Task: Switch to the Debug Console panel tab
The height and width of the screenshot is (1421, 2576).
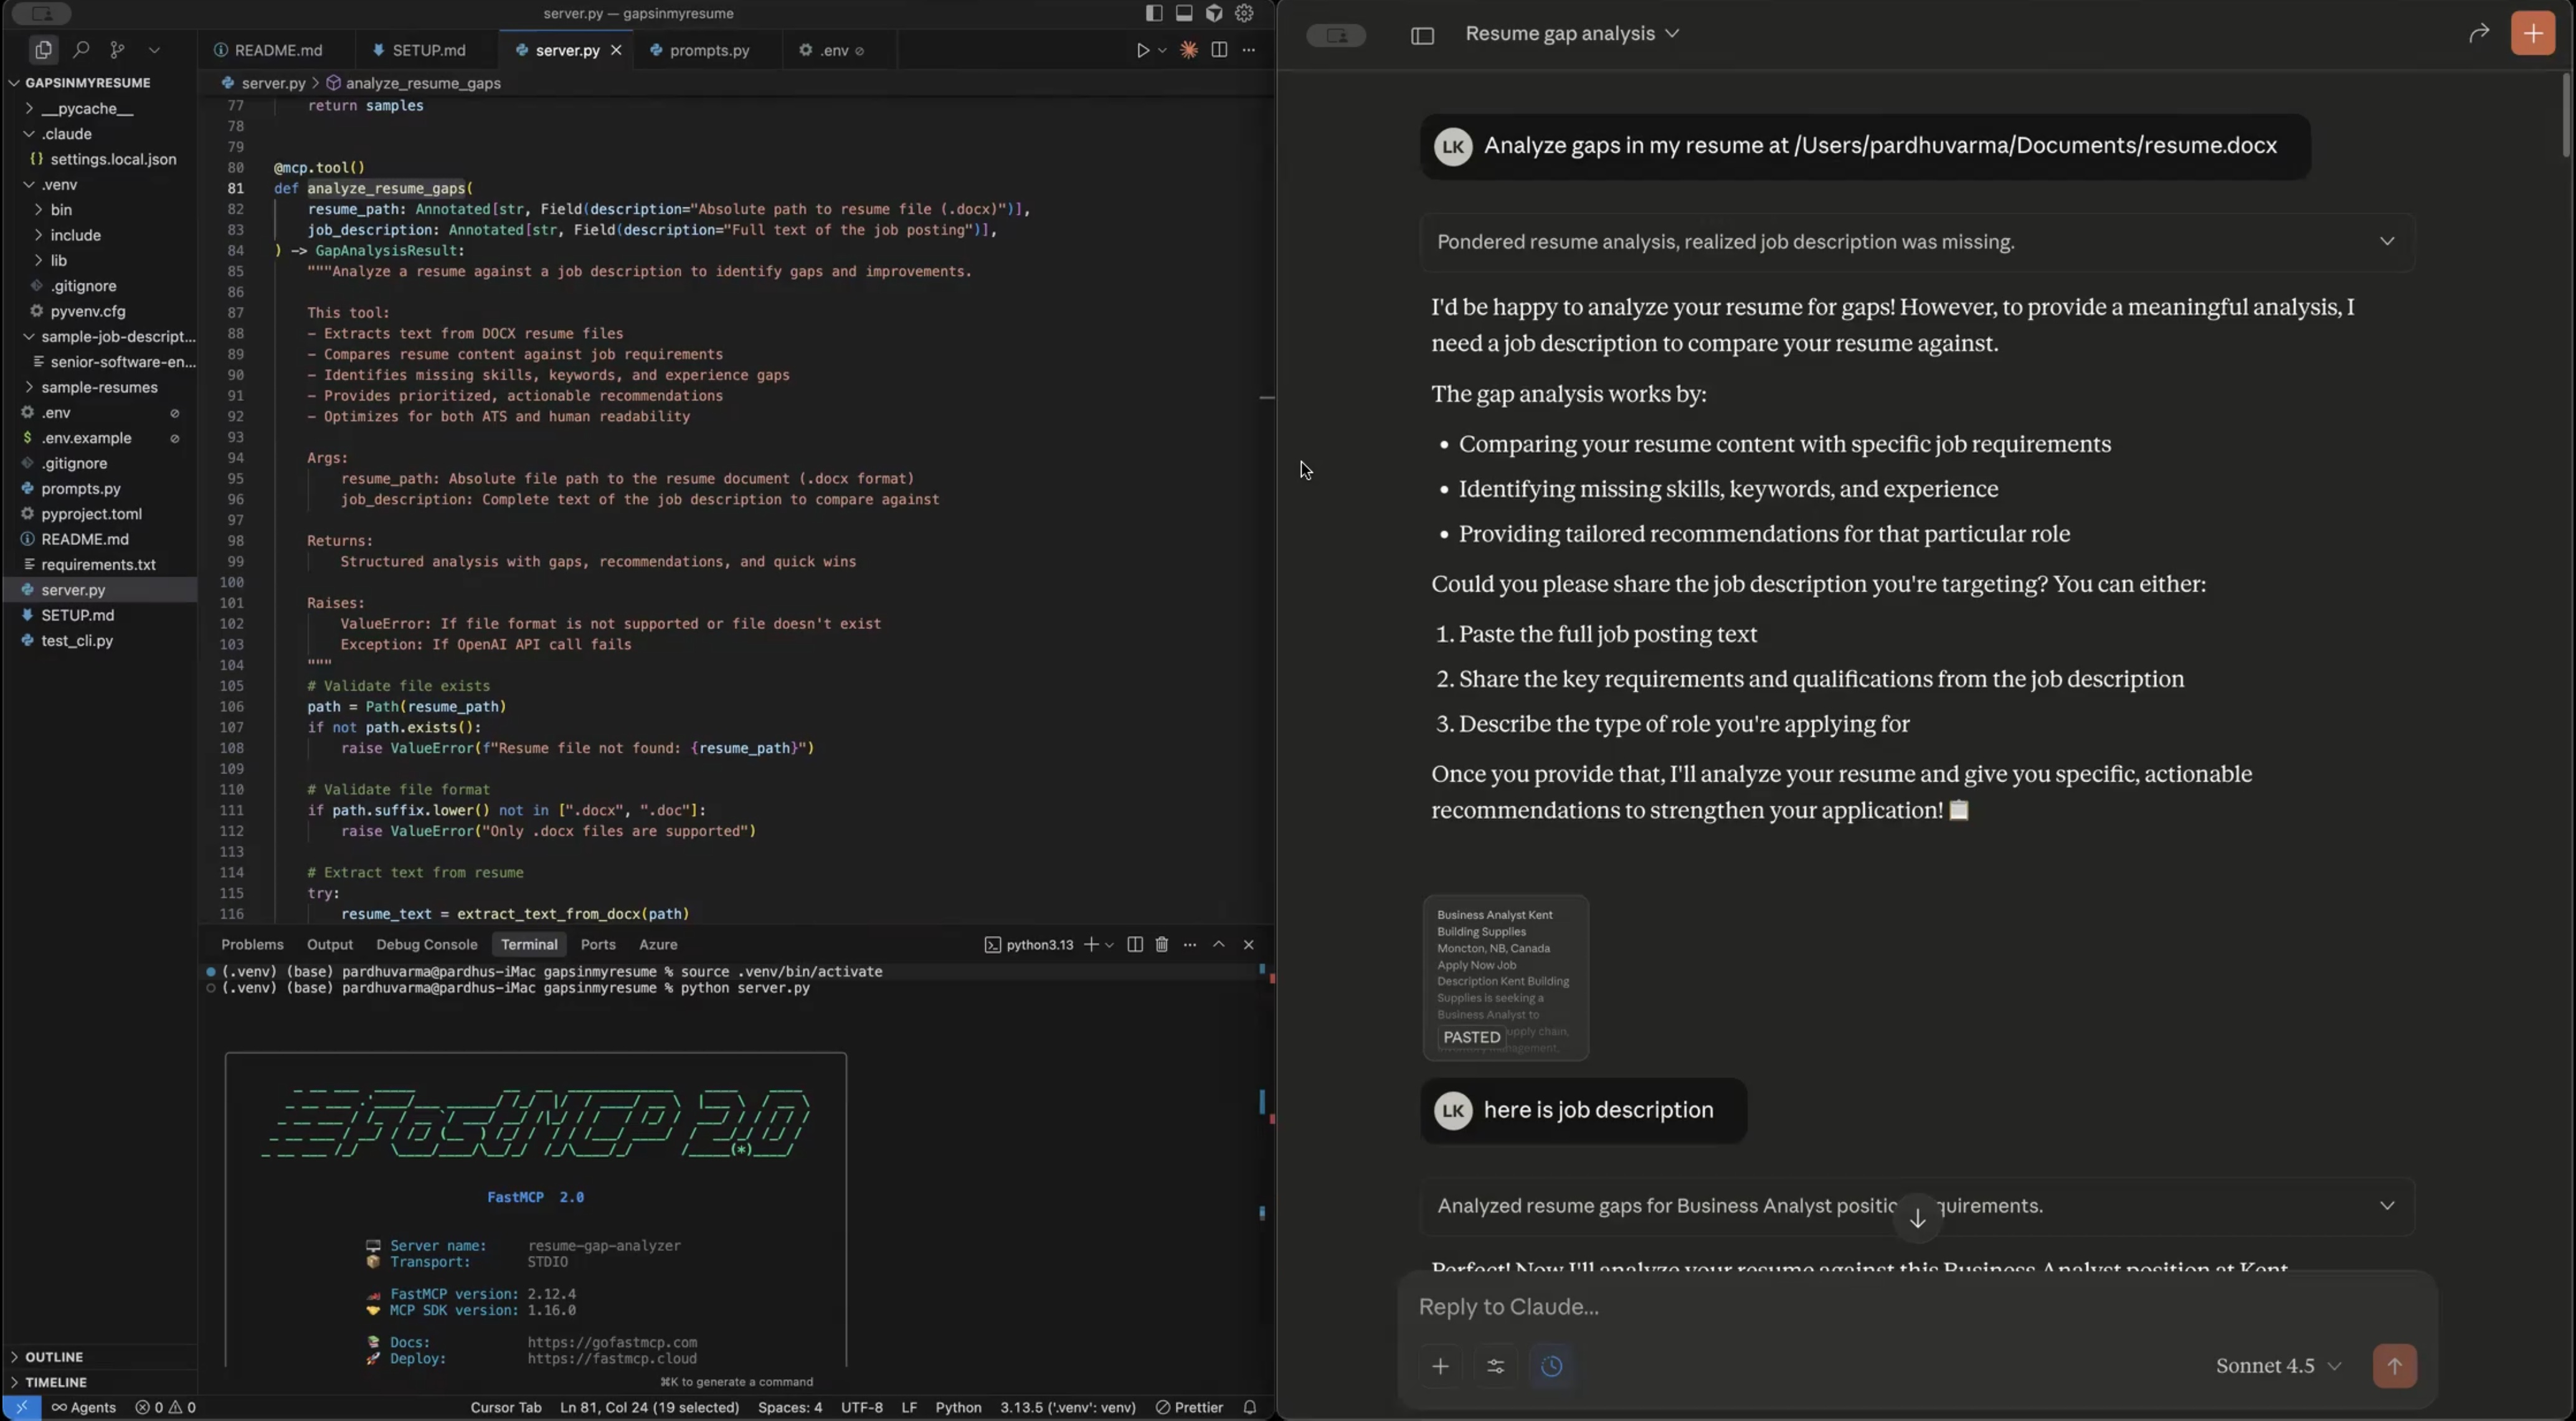Action: 426,944
